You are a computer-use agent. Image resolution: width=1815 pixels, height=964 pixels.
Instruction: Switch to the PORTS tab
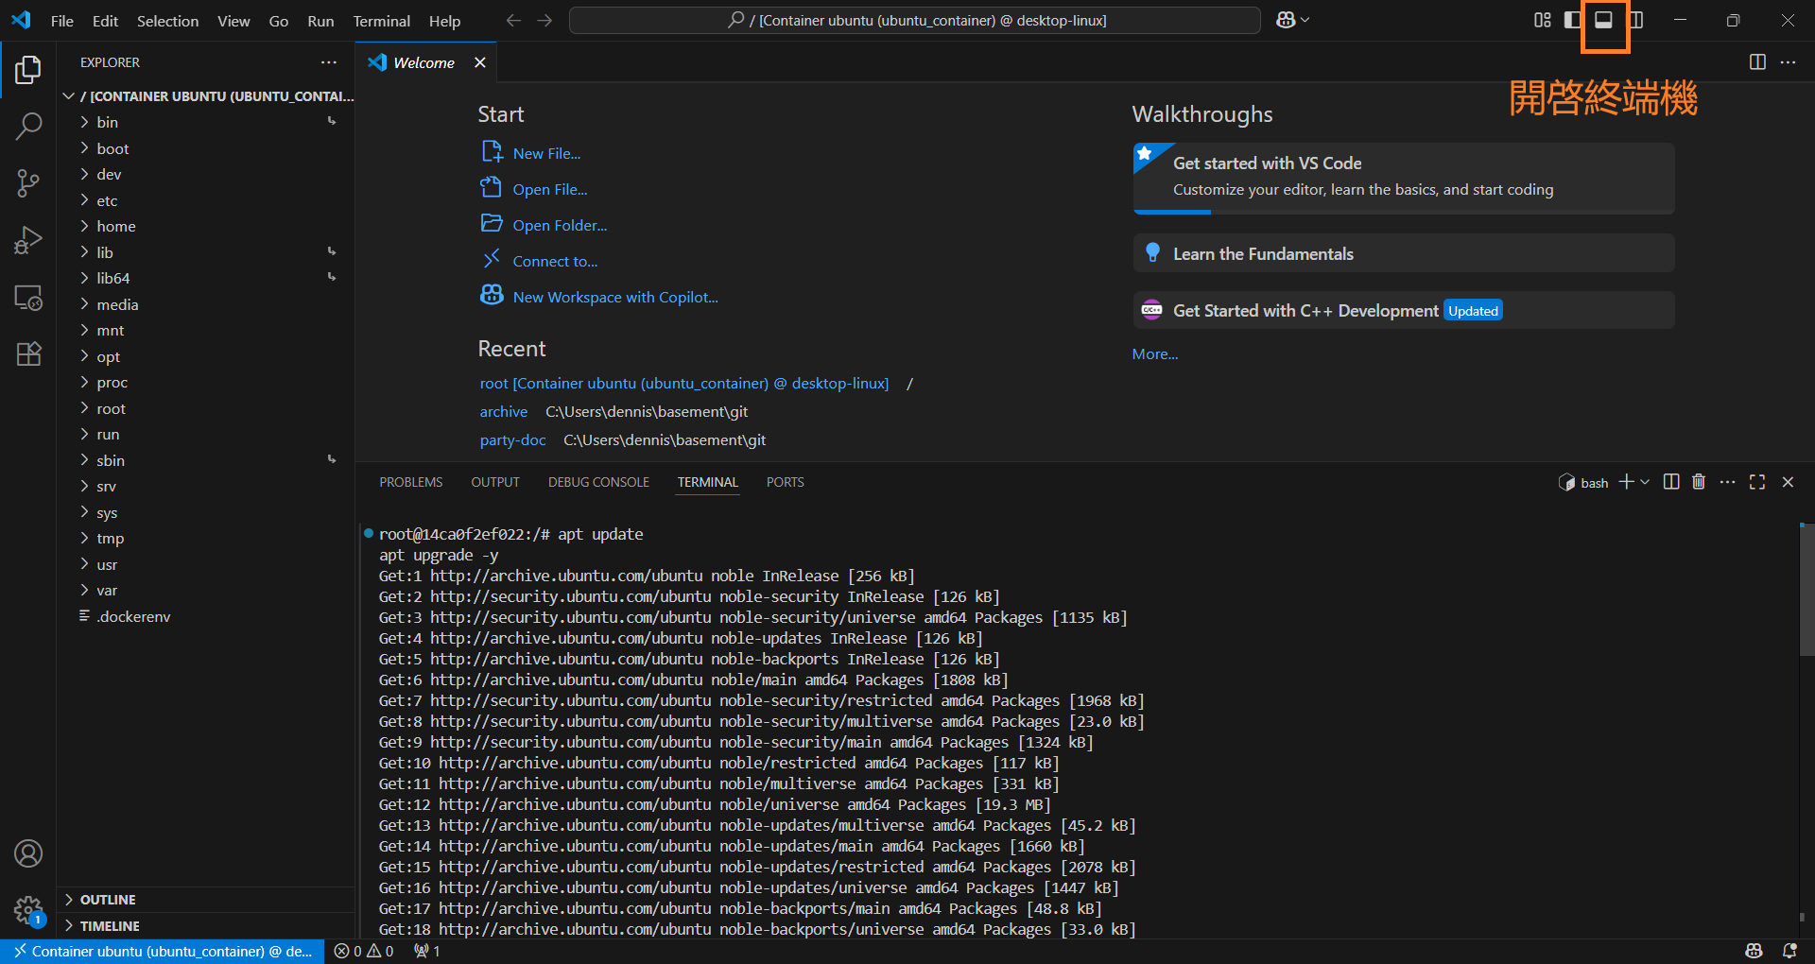(x=785, y=482)
